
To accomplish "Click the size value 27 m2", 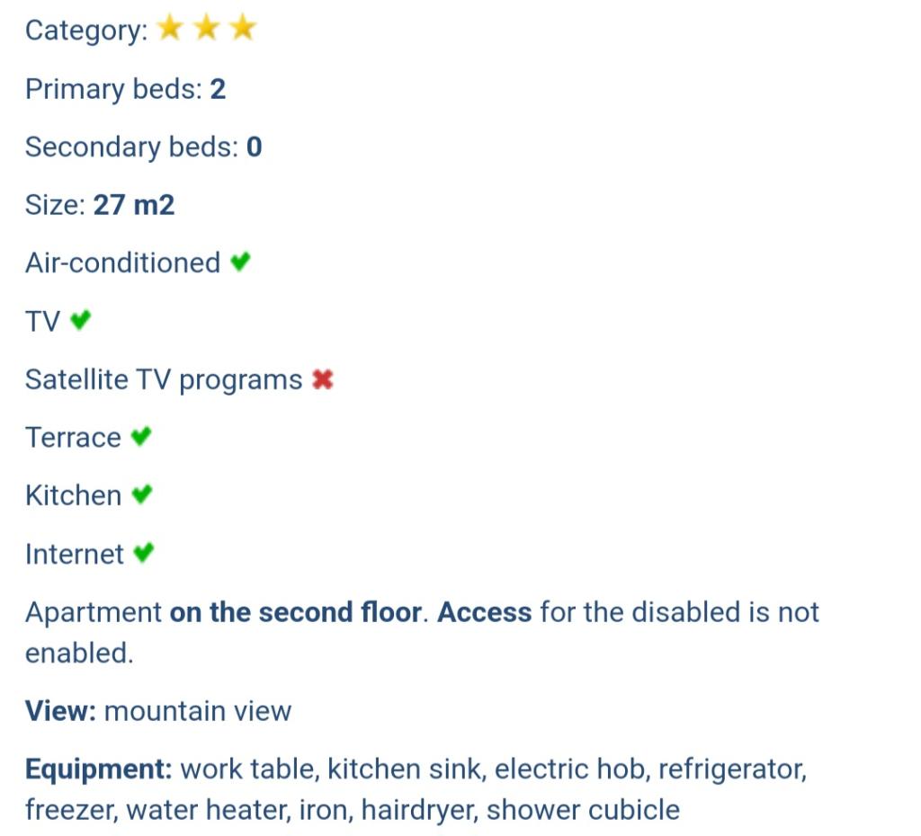I will [134, 205].
